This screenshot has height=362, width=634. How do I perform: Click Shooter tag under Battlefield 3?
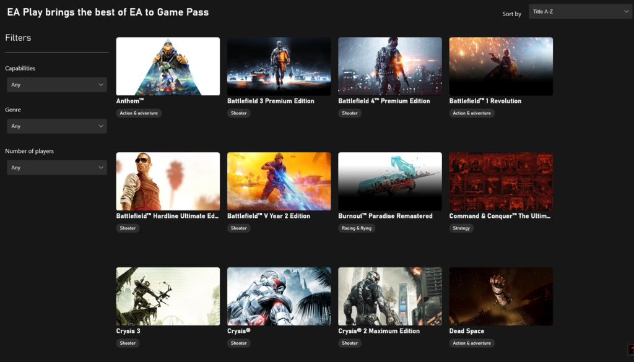pyautogui.click(x=238, y=113)
